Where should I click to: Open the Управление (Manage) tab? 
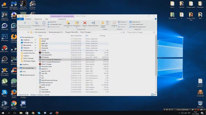click(62, 19)
